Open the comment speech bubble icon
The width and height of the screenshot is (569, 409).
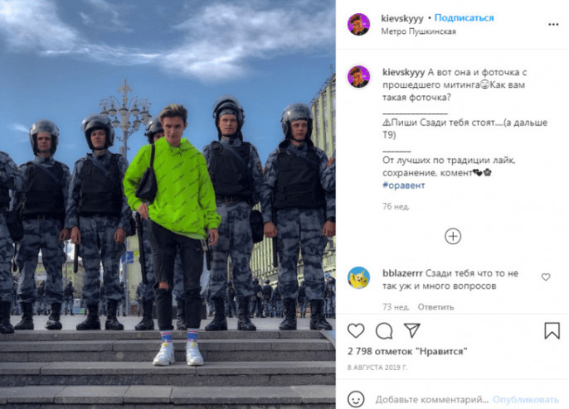pyautogui.click(x=384, y=330)
